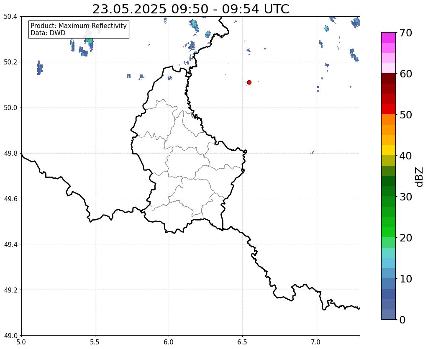Image resolution: width=428 pixels, height=349 pixels.
Task: Click latitude axis label 50.4
Action: pos(10,17)
